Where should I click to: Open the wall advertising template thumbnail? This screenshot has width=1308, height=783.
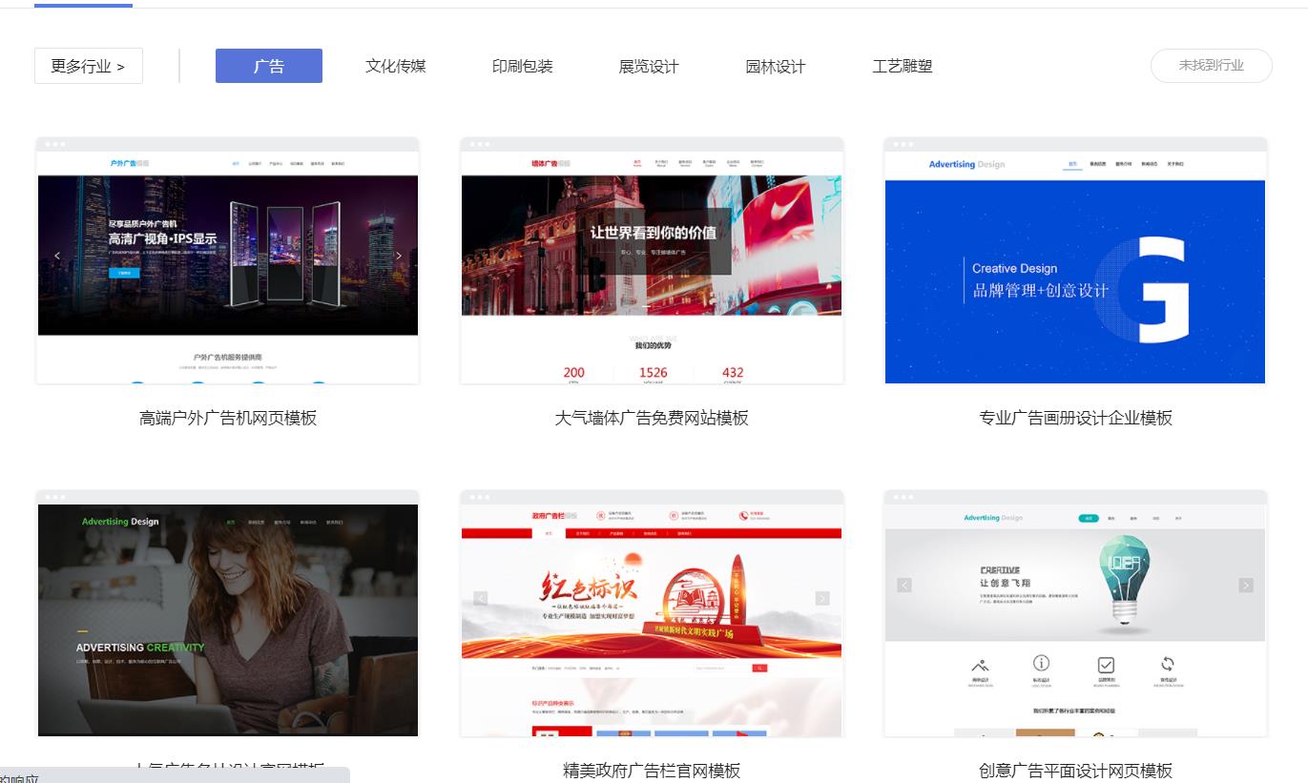[x=651, y=259]
